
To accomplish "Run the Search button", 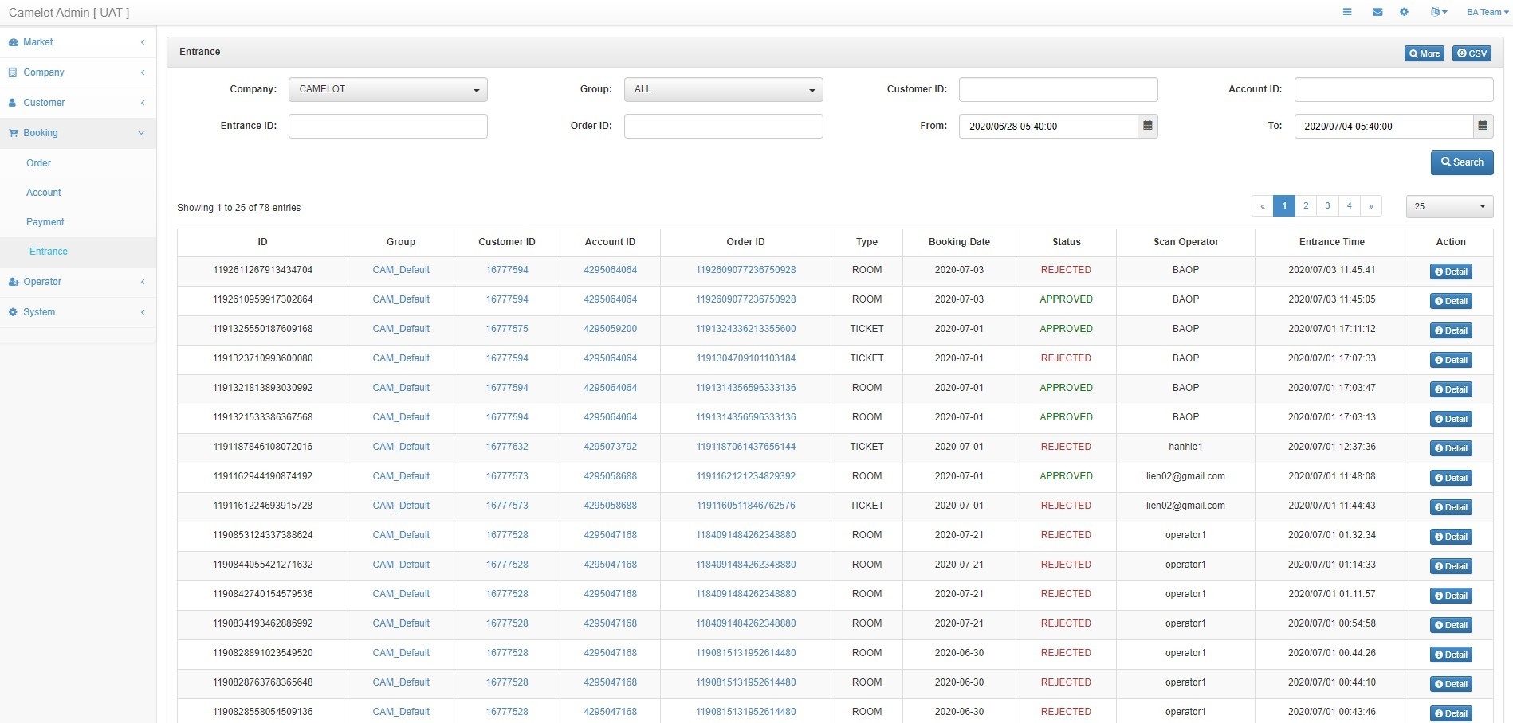I will click(x=1461, y=162).
